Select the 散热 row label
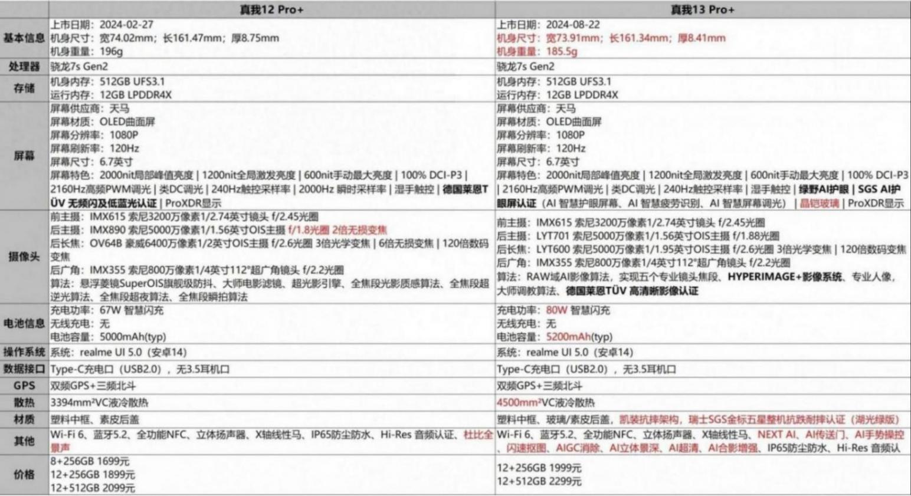Screen dimensions: 911x496 (24, 403)
